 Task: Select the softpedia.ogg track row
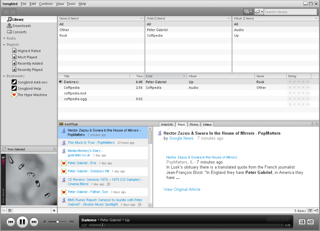(188, 99)
